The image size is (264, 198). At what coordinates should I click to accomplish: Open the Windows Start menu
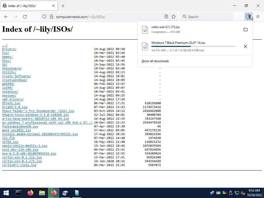tap(6, 193)
